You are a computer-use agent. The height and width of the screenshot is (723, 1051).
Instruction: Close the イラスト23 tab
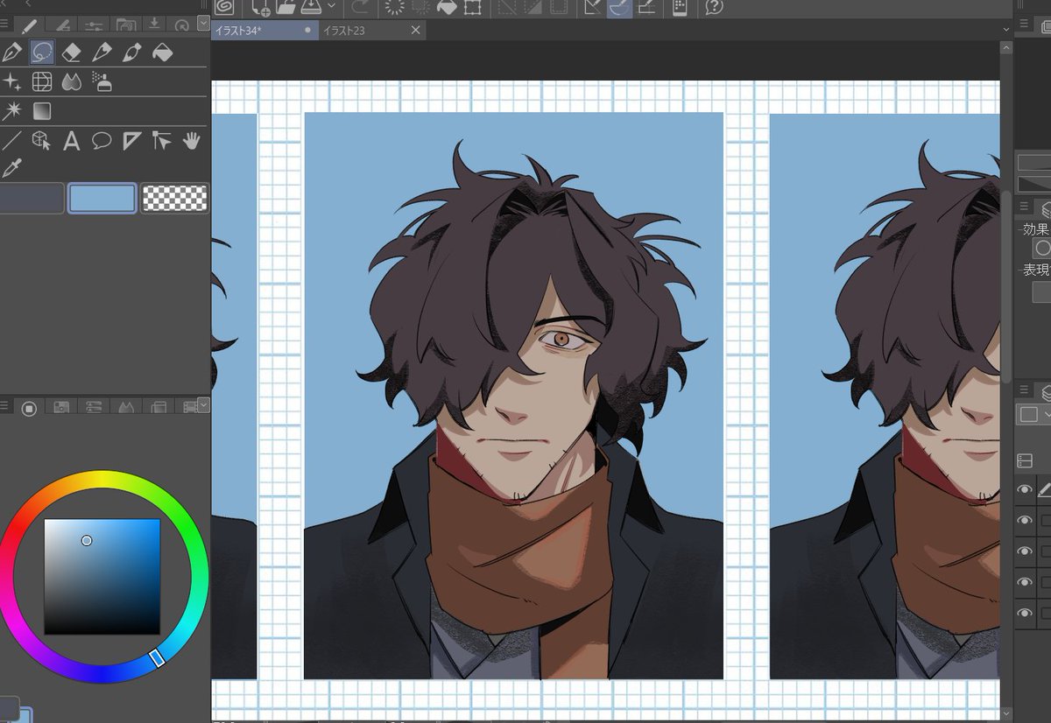[415, 30]
